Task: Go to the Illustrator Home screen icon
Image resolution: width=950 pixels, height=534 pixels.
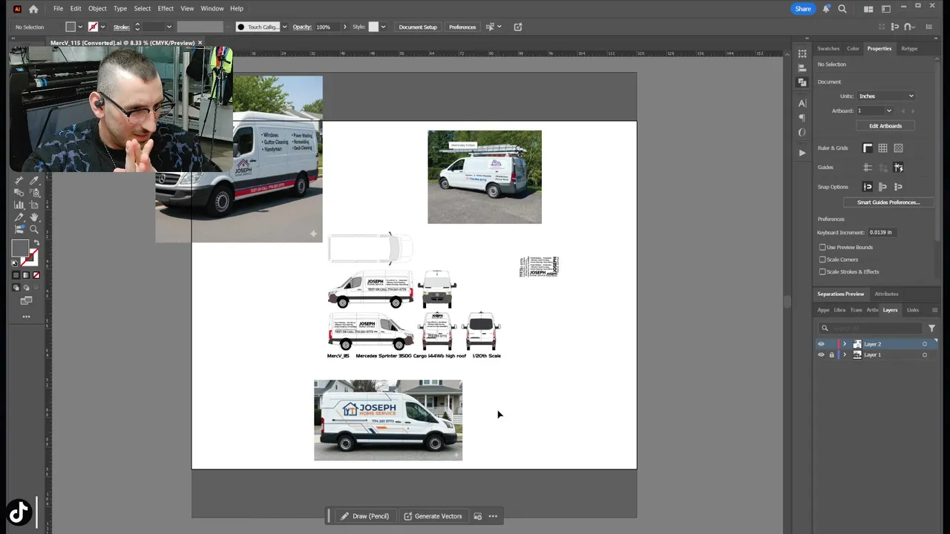Action: (x=33, y=9)
